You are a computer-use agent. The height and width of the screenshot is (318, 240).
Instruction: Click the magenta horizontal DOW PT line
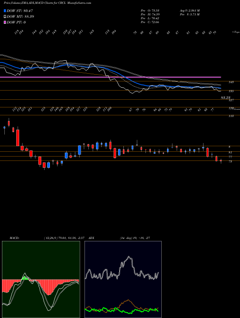pyautogui.click(x=110, y=77)
